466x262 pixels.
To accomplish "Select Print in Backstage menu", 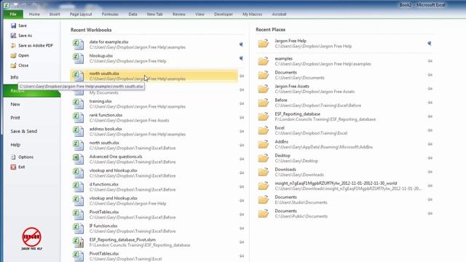I will click(x=15, y=118).
